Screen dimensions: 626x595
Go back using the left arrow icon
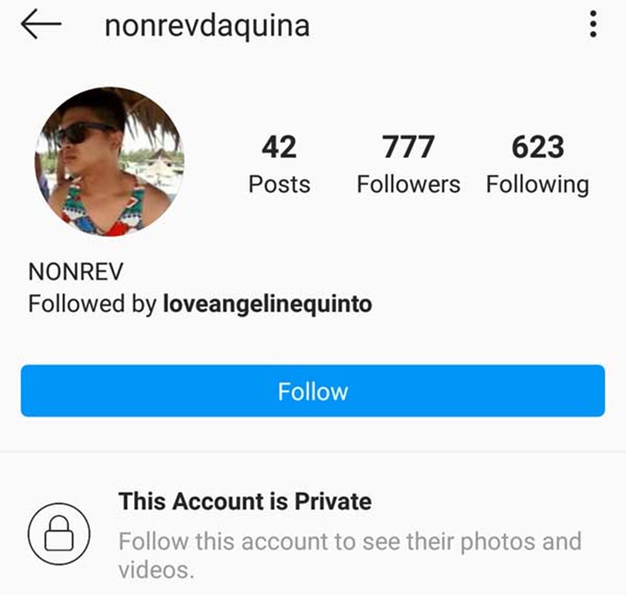click(x=41, y=24)
